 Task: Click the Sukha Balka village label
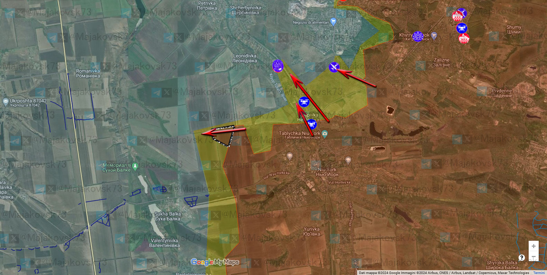167,216
